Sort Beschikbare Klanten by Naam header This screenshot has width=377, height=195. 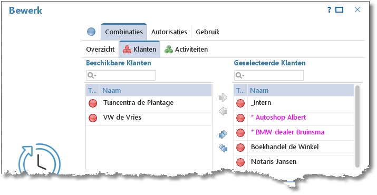[156, 91]
